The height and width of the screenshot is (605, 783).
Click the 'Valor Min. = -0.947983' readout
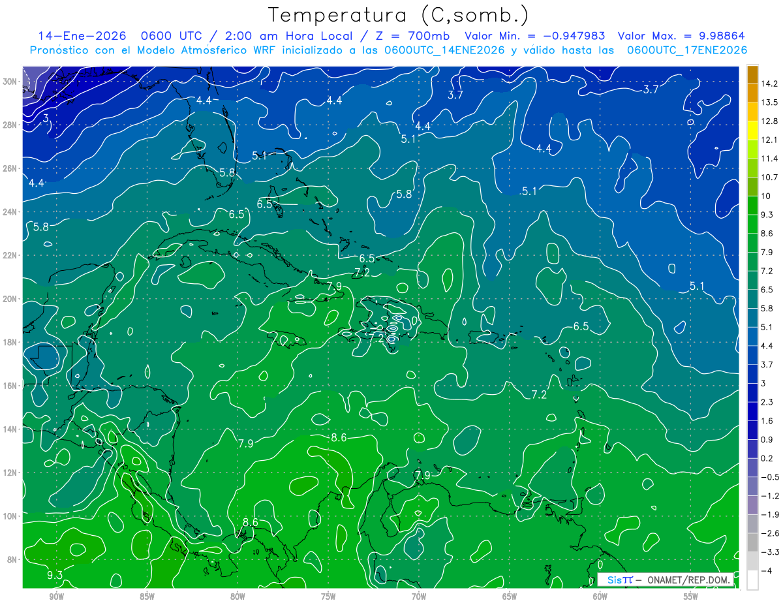534,36
